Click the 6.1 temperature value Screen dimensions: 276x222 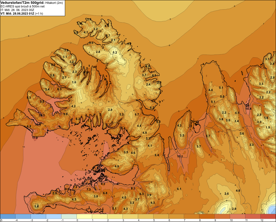(179, 189)
